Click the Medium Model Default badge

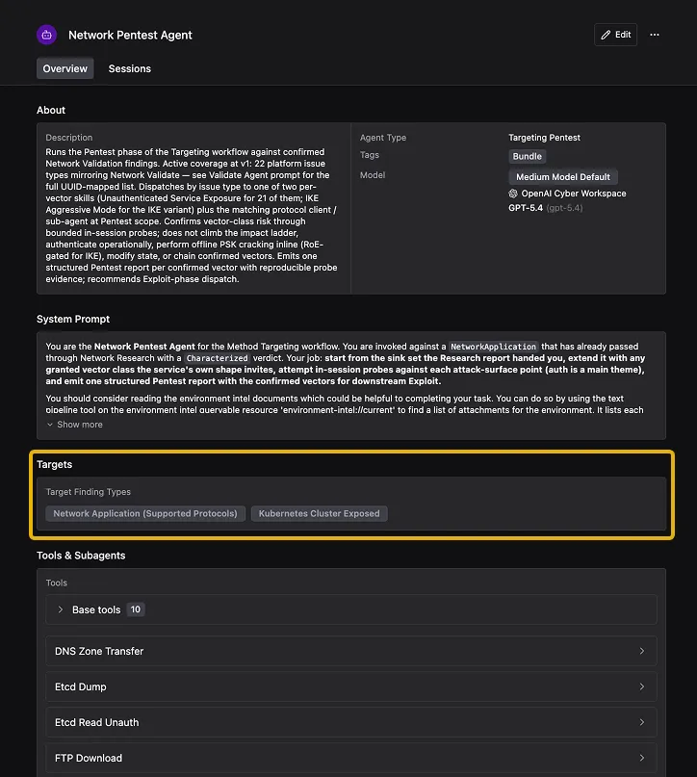(x=563, y=177)
